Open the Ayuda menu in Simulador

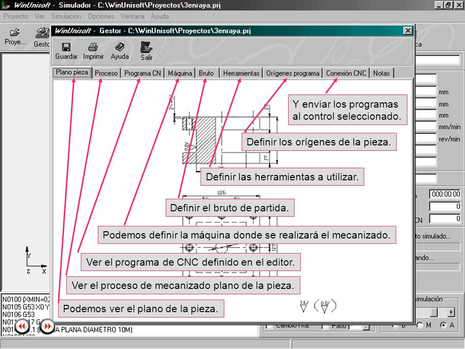(159, 16)
